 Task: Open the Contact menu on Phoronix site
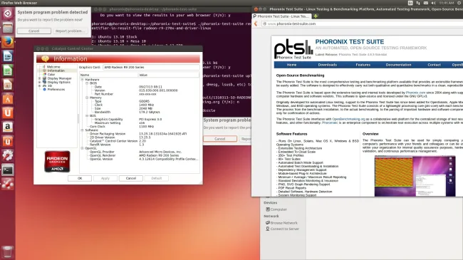(434, 65)
